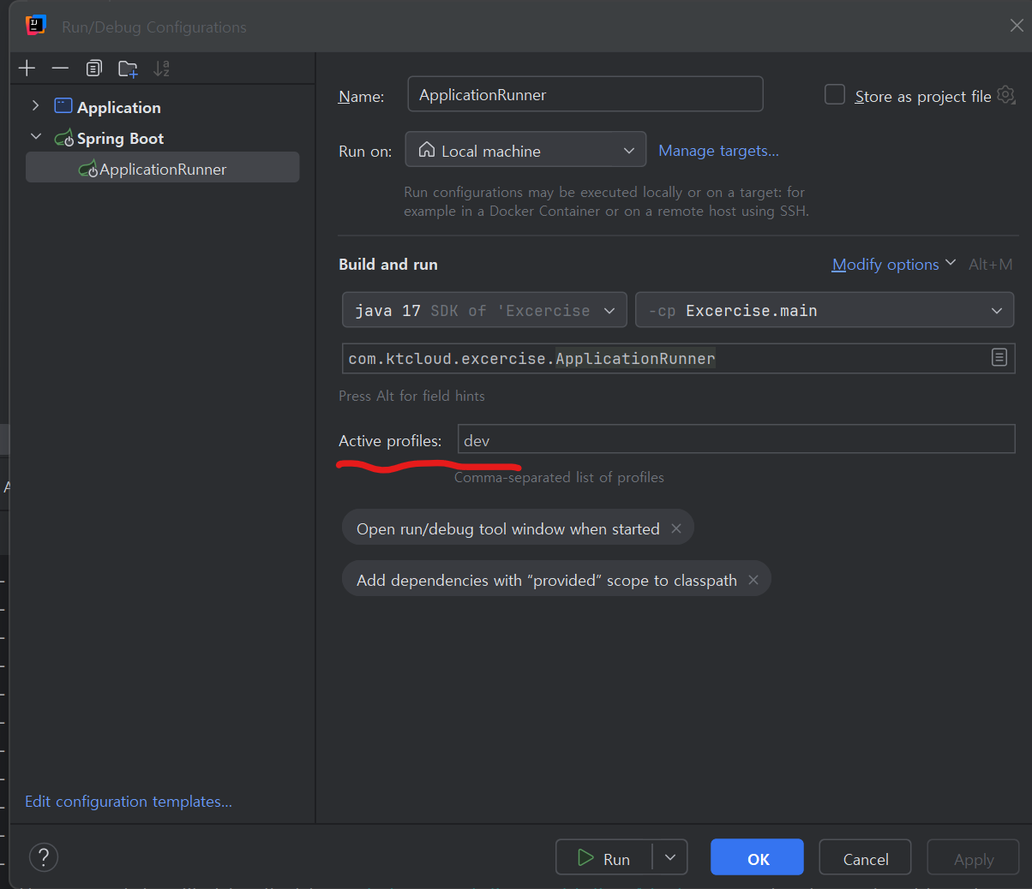Create a new configuration folder

(128, 69)
